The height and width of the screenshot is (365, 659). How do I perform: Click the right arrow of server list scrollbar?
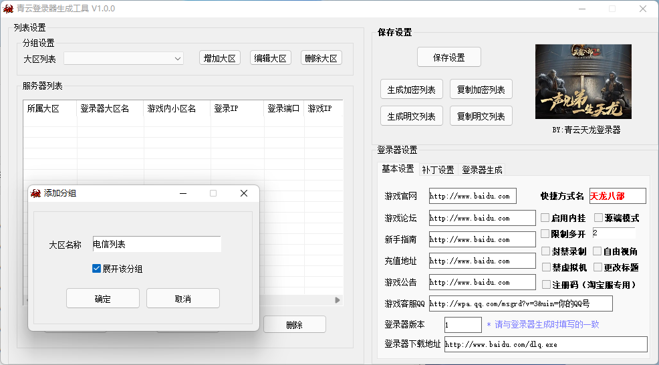click(338, 300)
